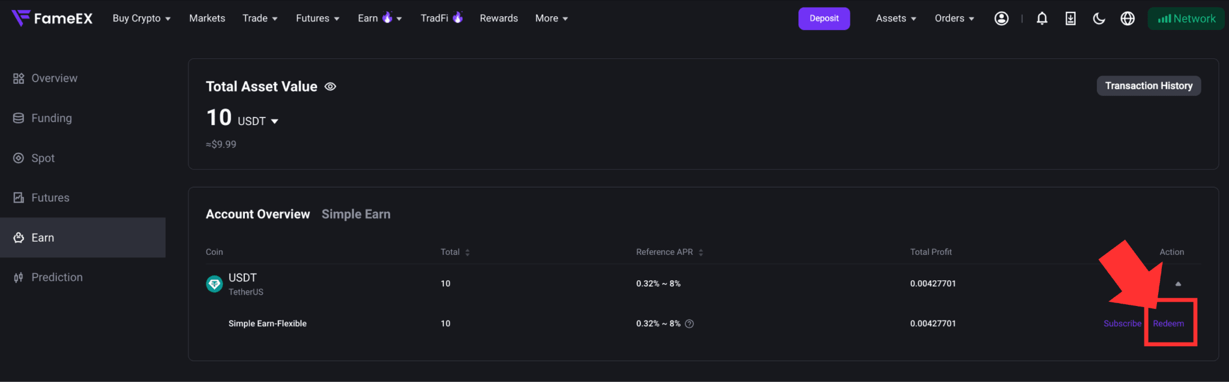Open the Orders dropdown

pyautogui.click(x=954, y=19)
